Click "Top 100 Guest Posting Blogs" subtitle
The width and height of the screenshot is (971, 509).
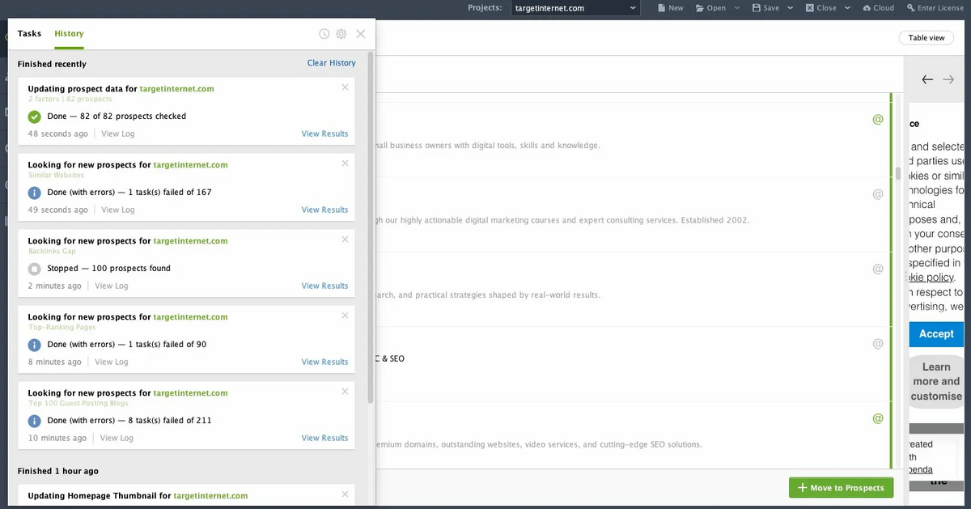click(78, 403)
